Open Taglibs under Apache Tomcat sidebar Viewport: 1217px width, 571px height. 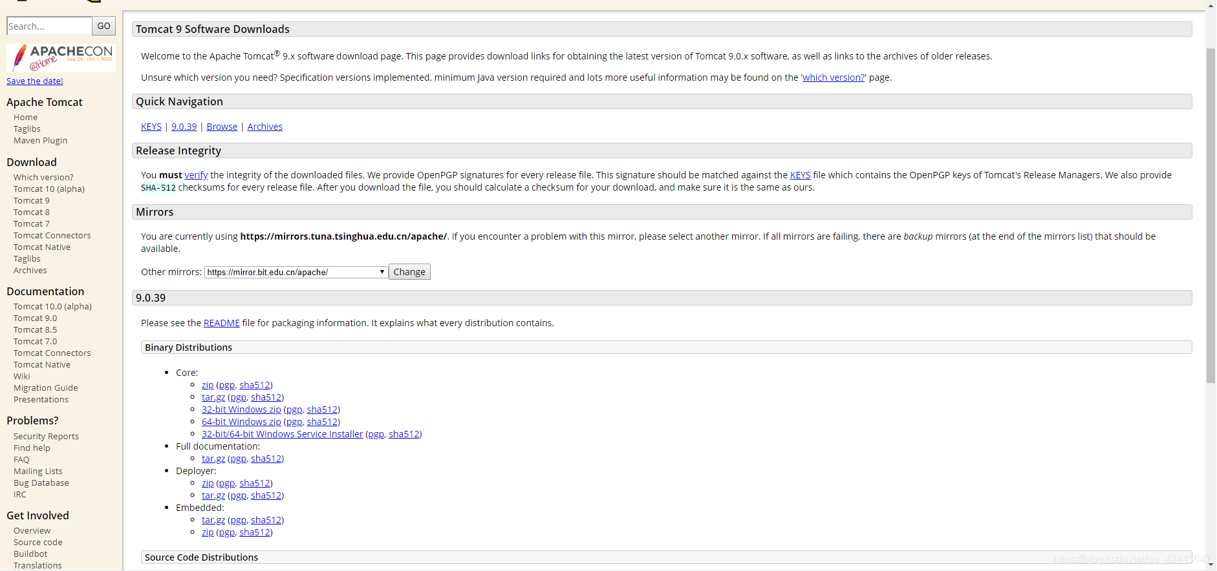pyautogui.click(x=27, y=129)
